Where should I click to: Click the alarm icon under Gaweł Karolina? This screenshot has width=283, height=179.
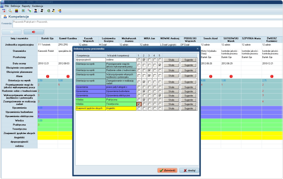(68, 76)
